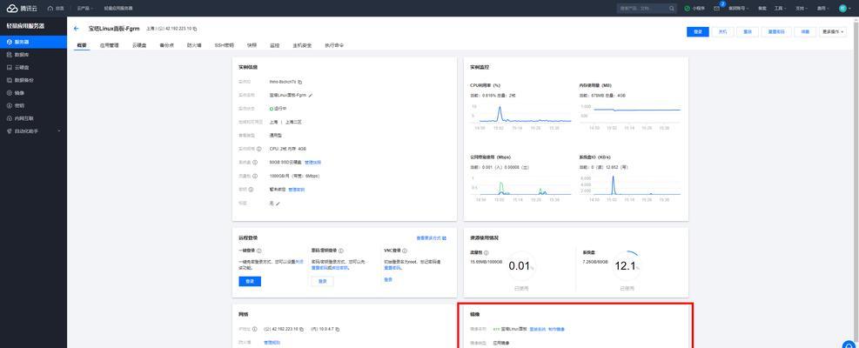Viewport: 859px width, 348px height.
Task: Click 重装系统 link in 镜像 panel
Action: pos(538,329)
